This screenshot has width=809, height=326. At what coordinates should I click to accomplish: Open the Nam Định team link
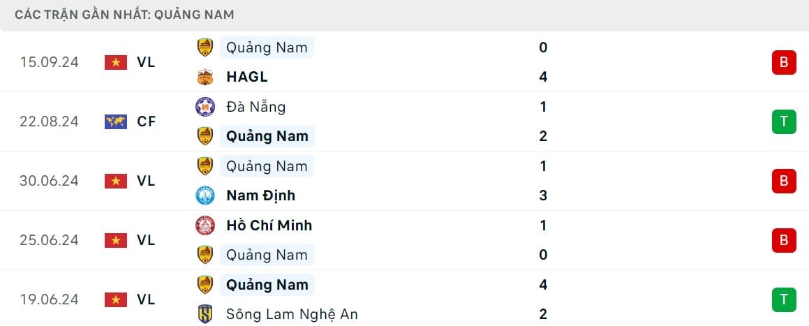pos(260,195)
